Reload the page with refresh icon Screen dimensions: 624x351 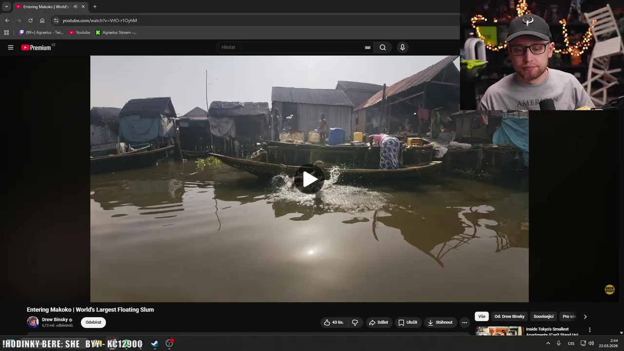(30, 20)
